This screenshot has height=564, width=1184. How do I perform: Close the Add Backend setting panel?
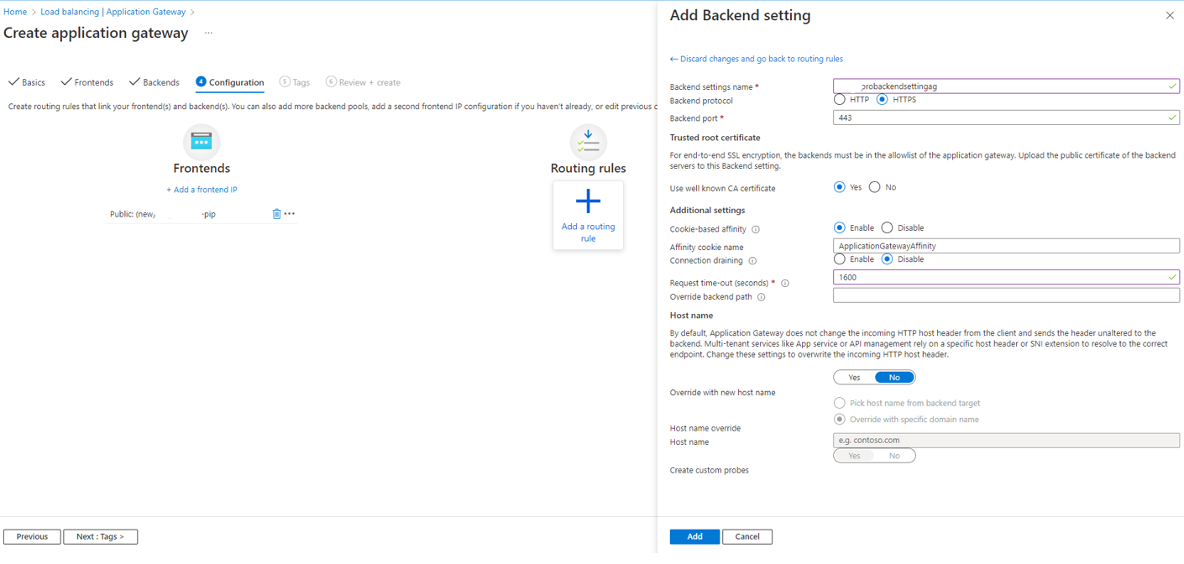coord(1170,15)
